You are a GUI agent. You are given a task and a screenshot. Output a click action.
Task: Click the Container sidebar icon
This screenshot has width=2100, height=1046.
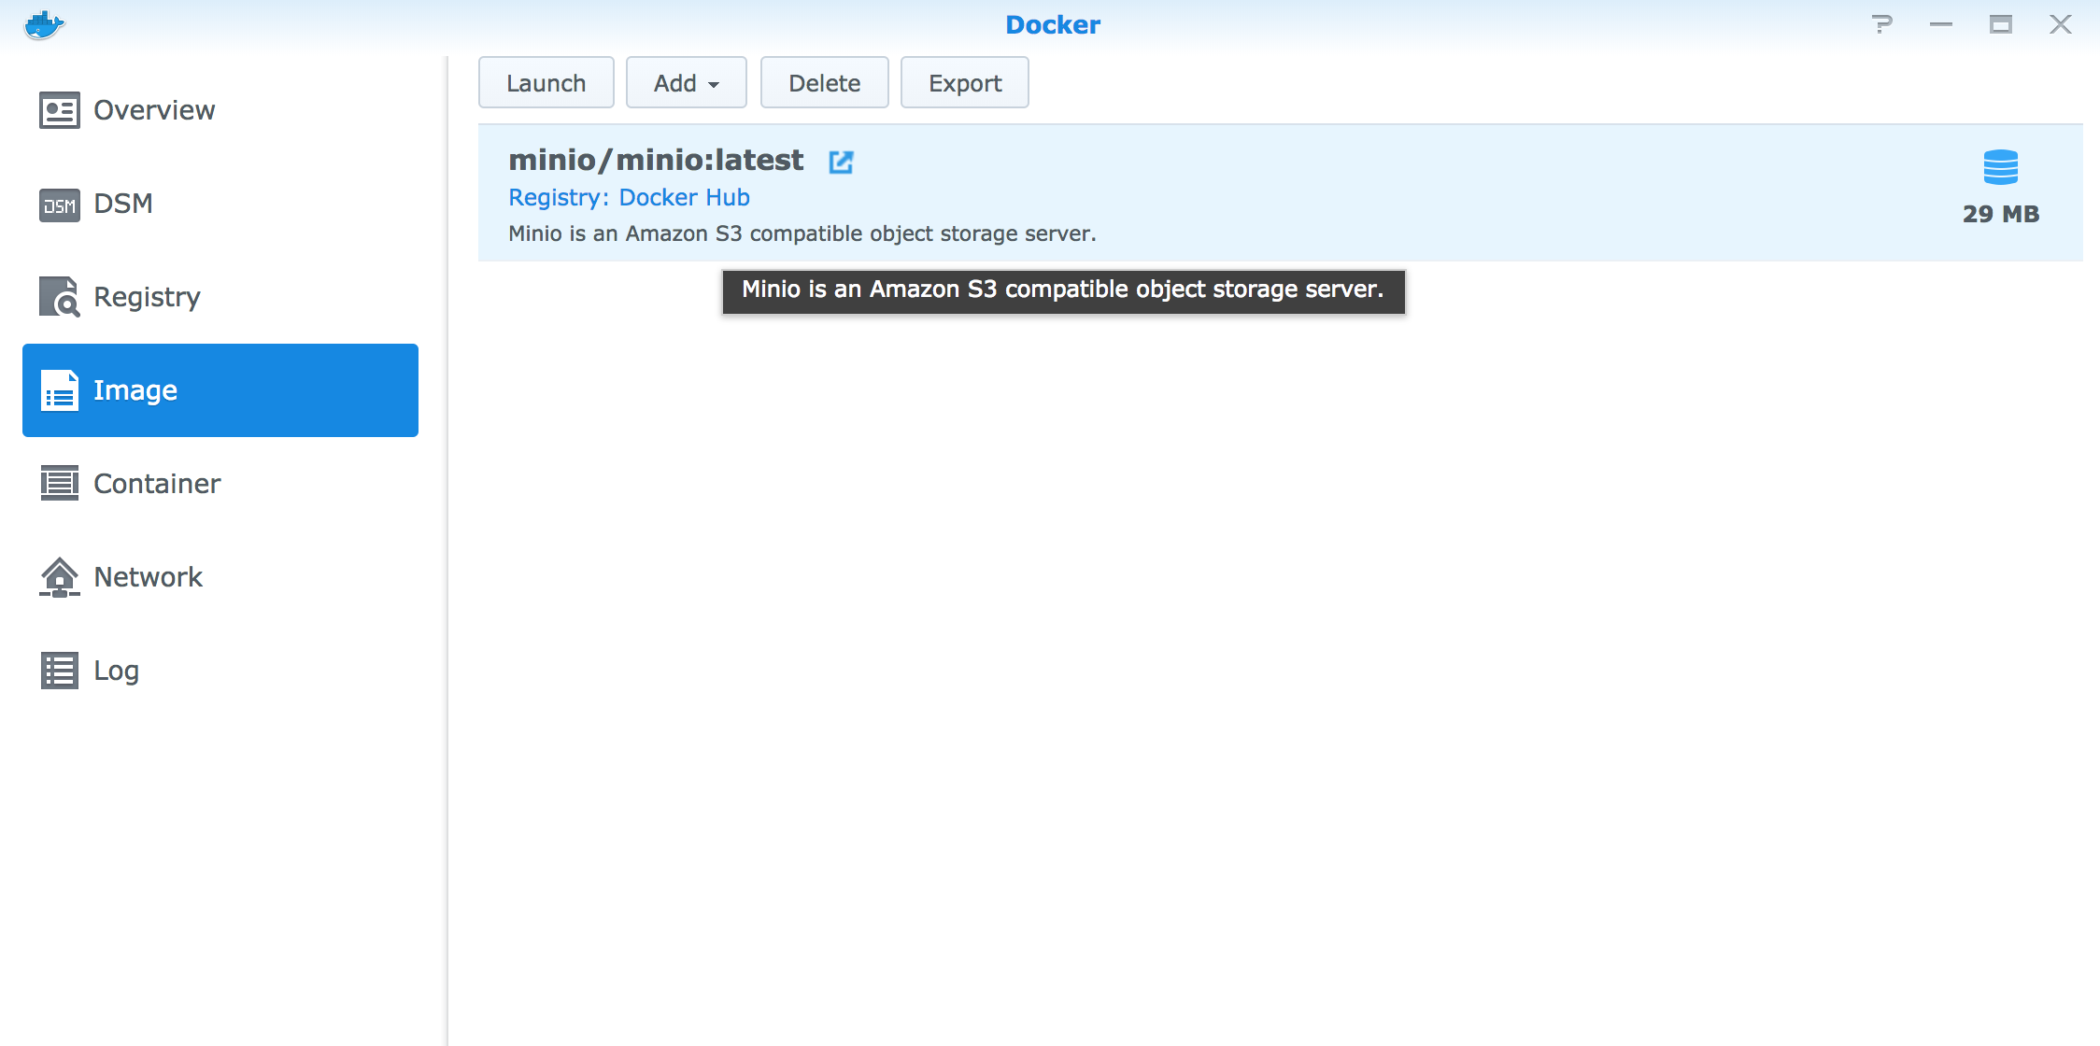59,484
